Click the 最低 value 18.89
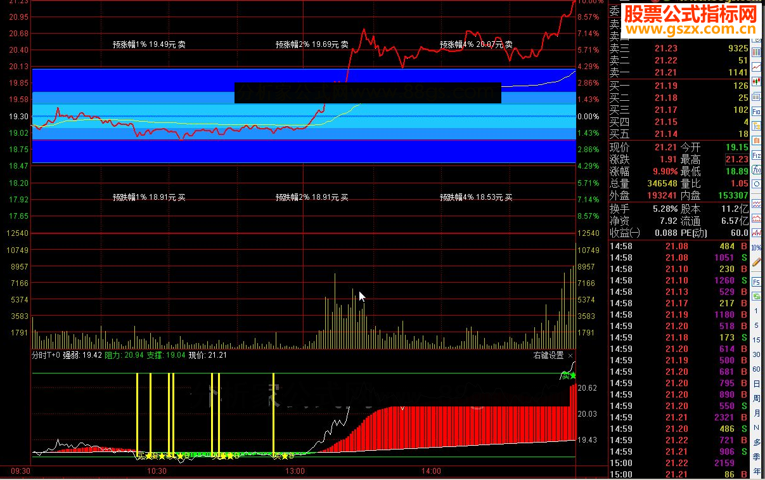The width and height of the screenshot is (765, 480). click(x=736, y=172)
